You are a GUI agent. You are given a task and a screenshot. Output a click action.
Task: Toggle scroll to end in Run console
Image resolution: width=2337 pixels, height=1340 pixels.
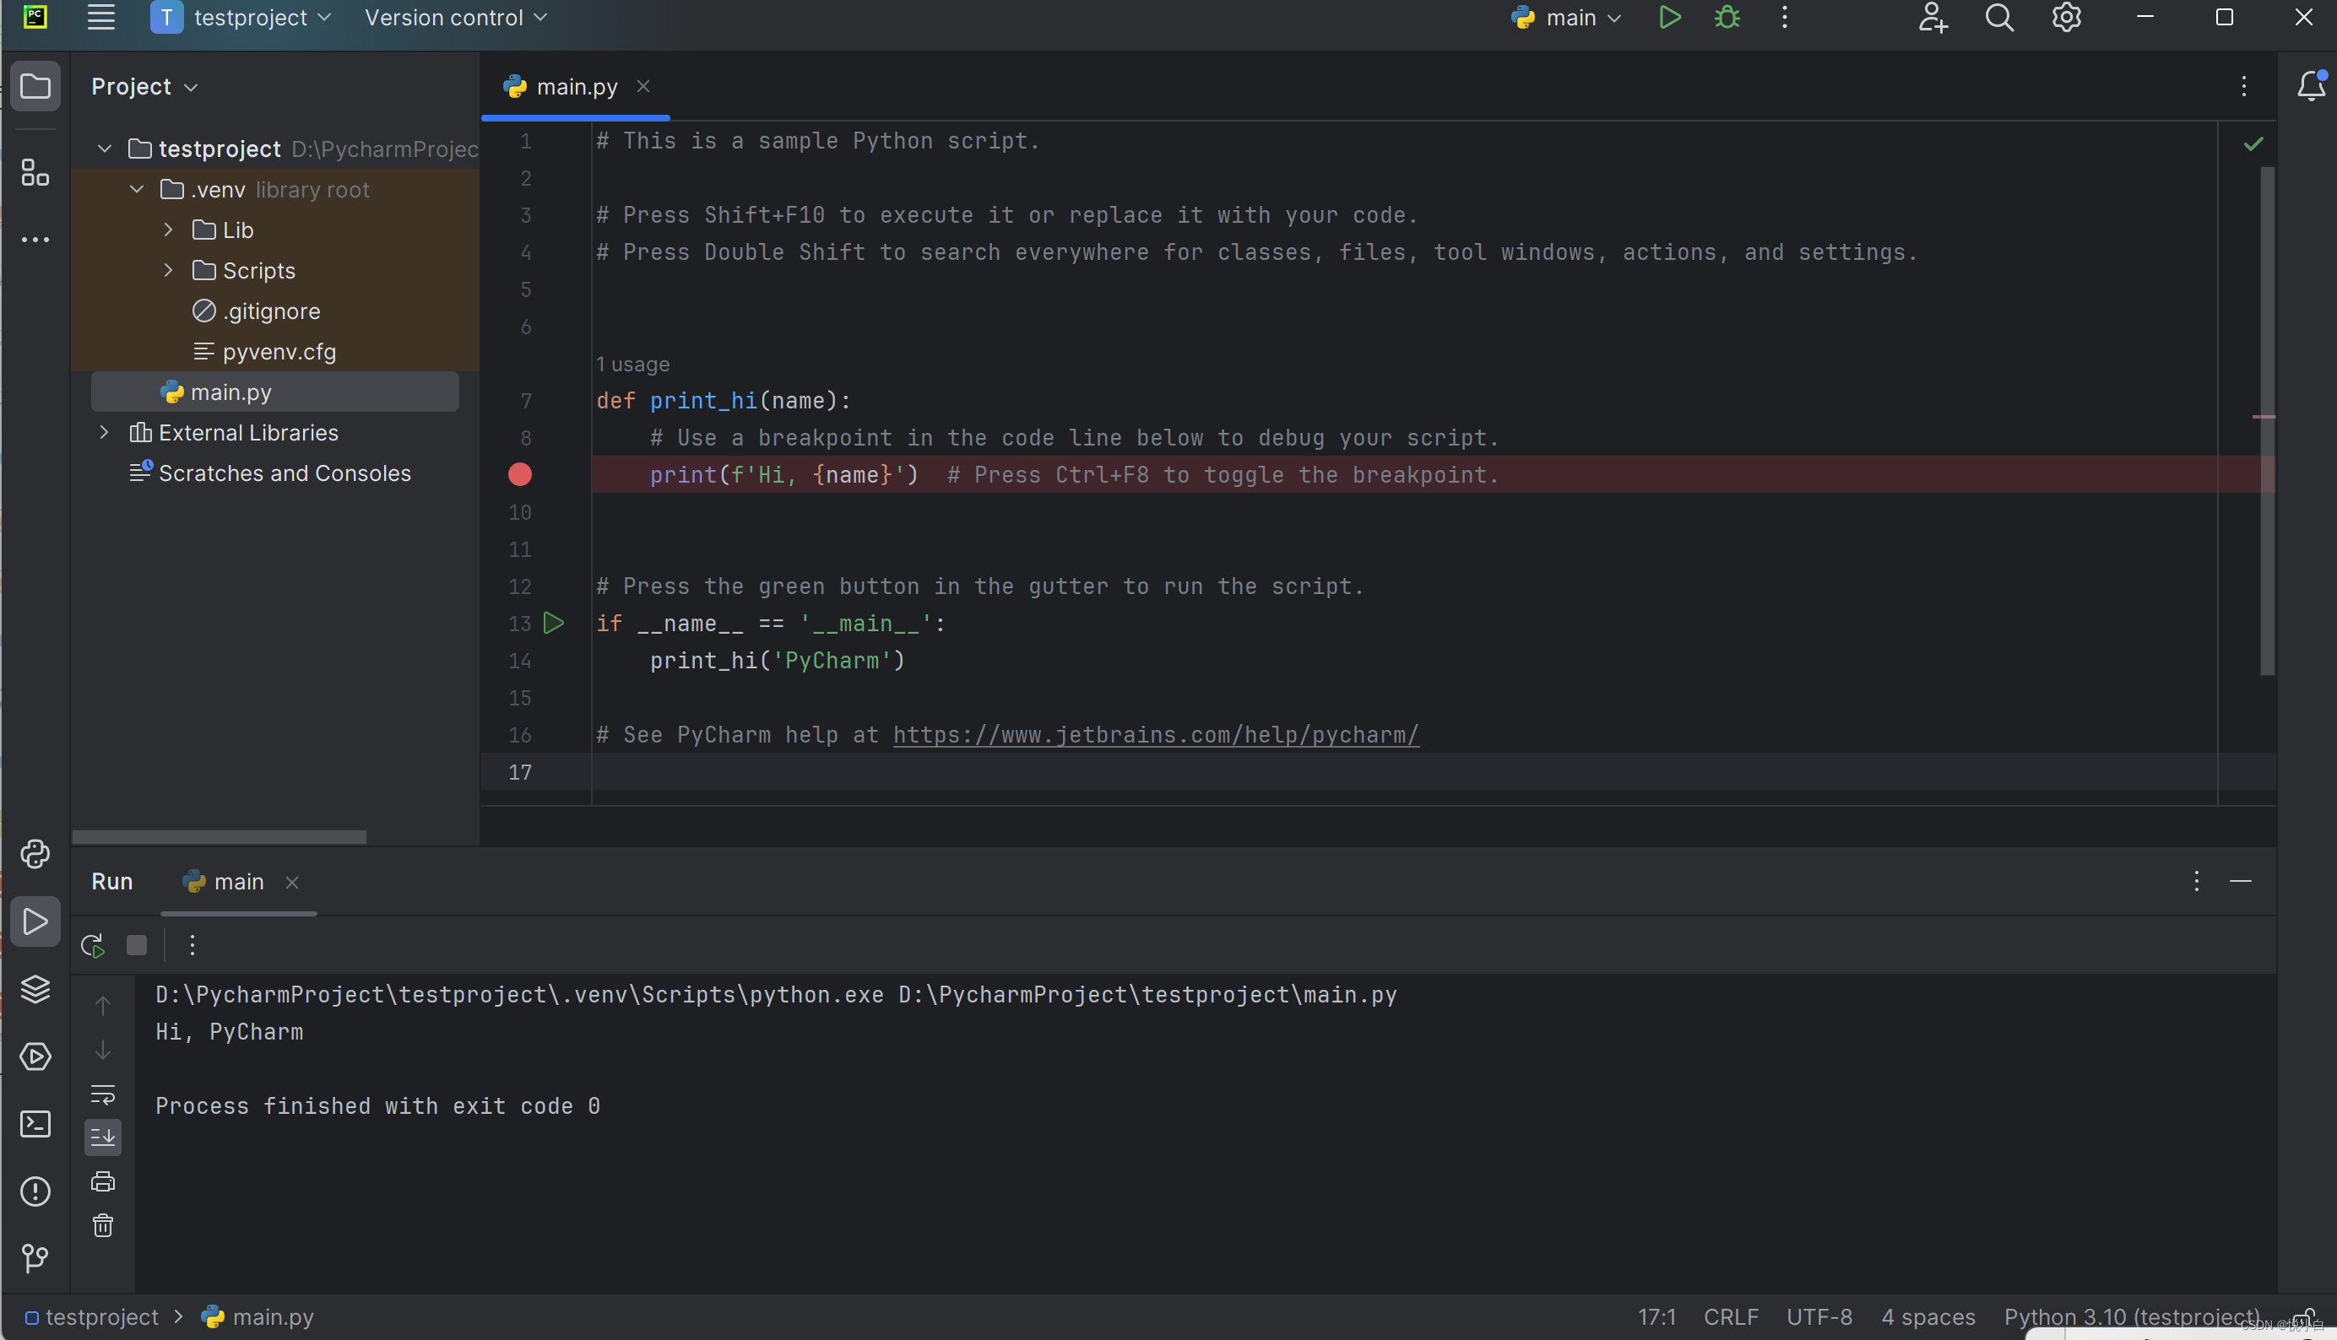point(103,1137)
